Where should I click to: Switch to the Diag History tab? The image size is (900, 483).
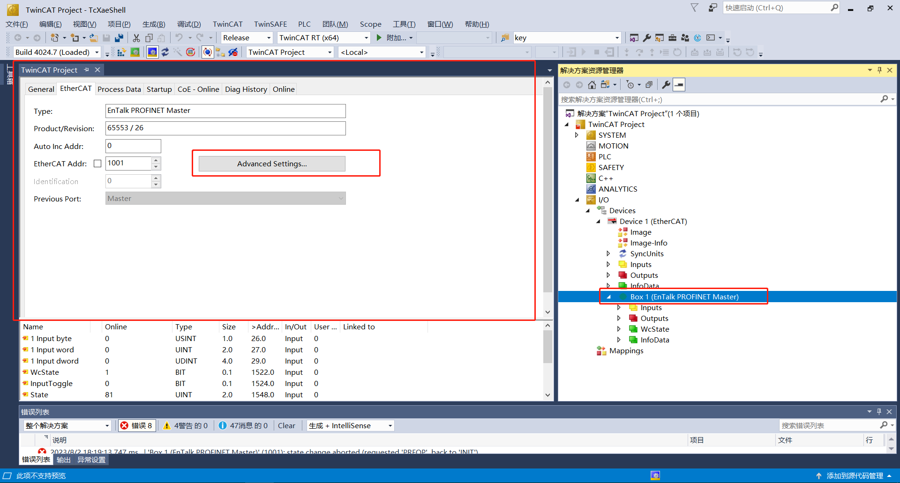tap(246, 89)
